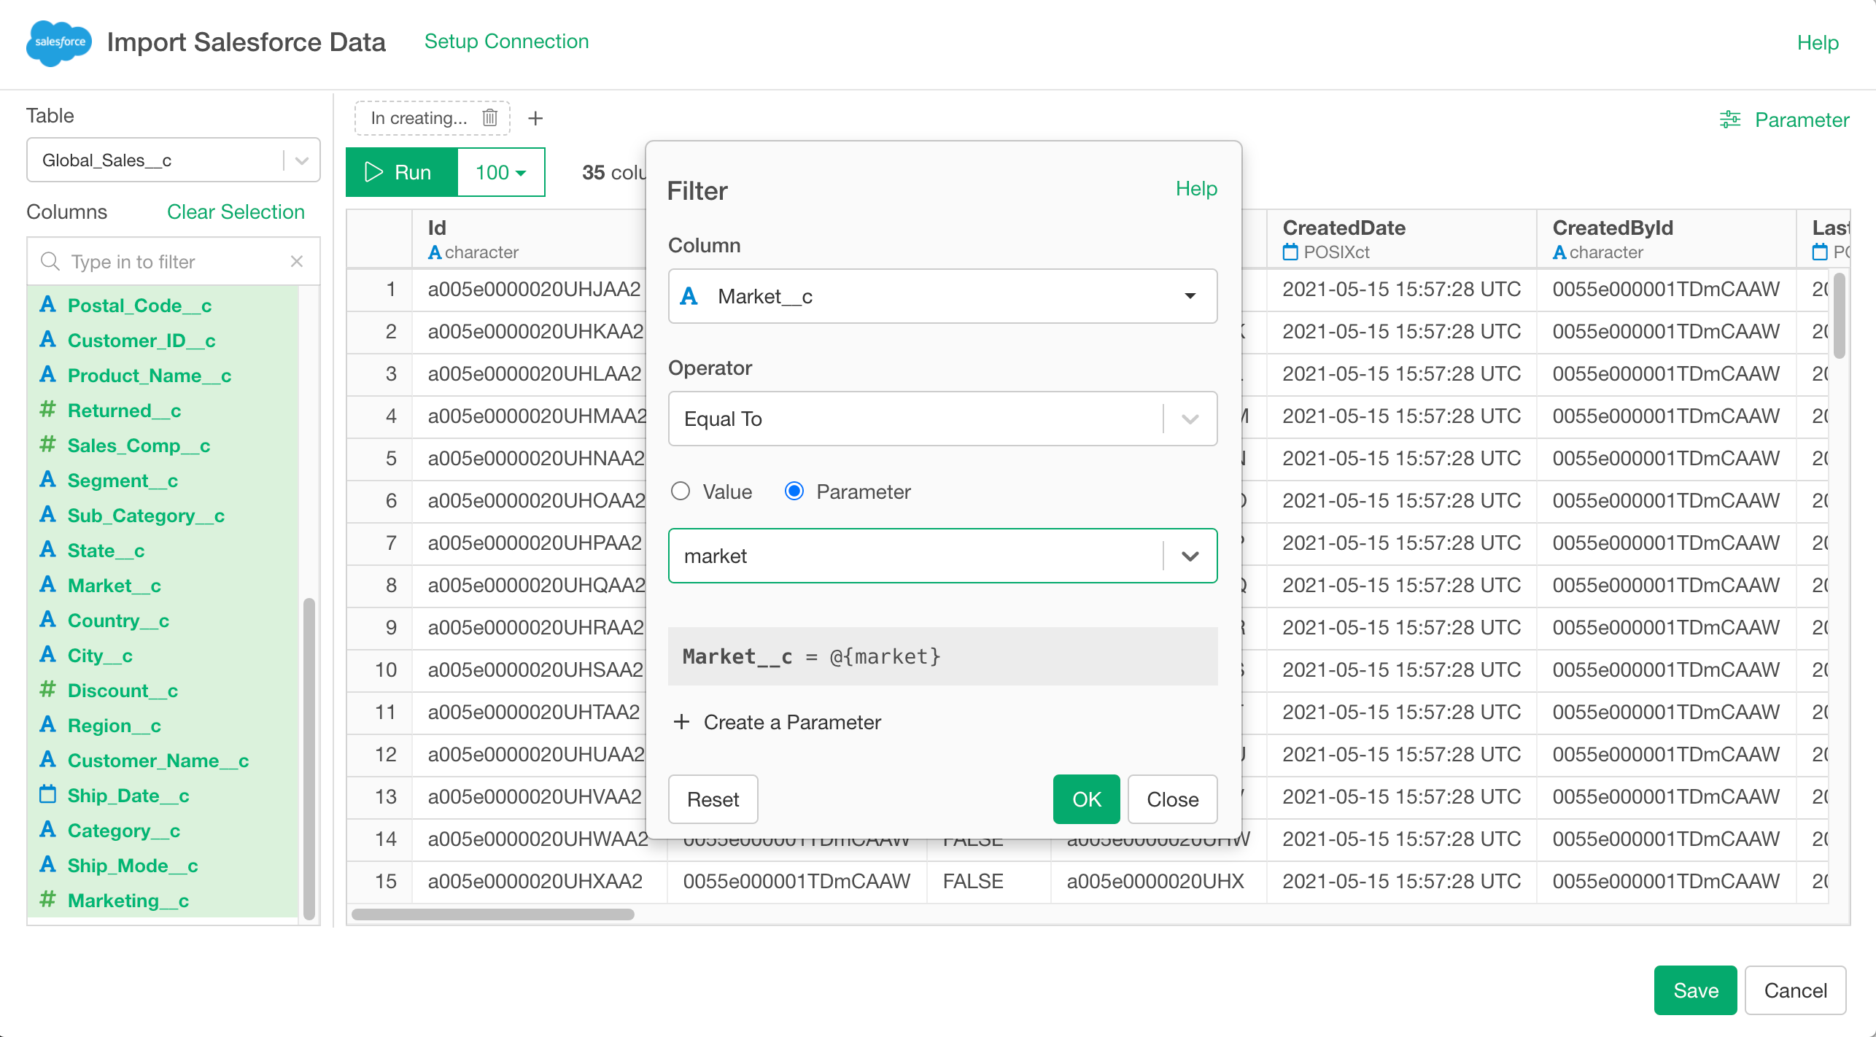Select the Value radio button

click(681, 492)
